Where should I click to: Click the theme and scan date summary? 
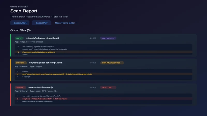click(39, 17)
